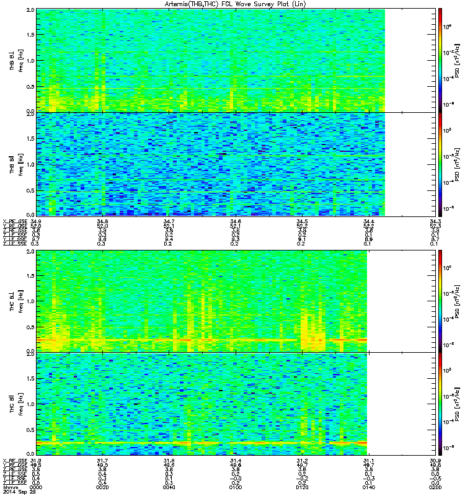The image size is (465, 496).
Task: Click the THC X_RE_GSE value '30.9'
Action: 435,461
